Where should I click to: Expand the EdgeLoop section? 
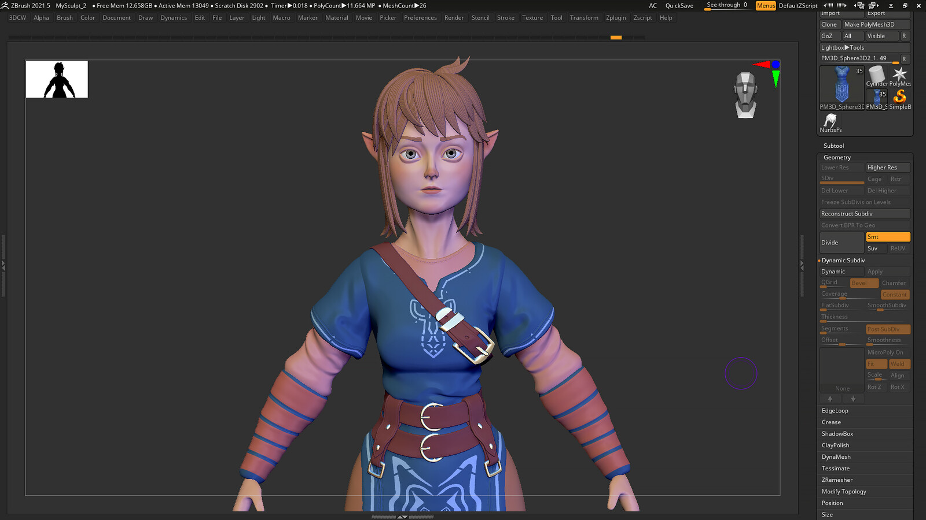[835, 411]
